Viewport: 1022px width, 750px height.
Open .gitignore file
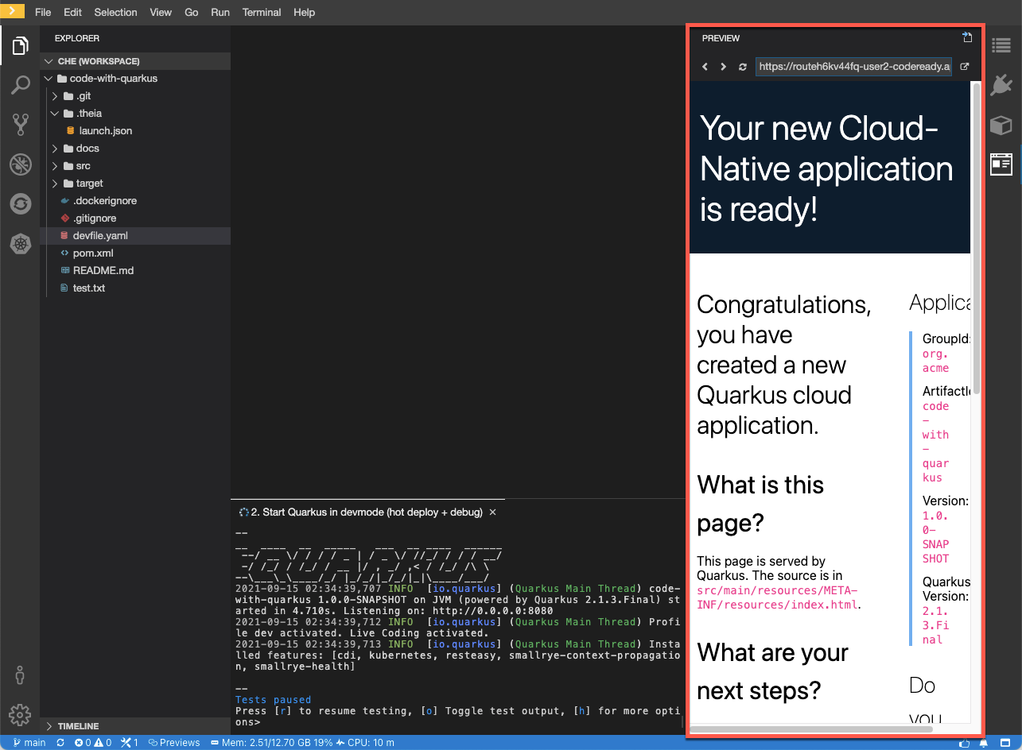coord(135,218)
